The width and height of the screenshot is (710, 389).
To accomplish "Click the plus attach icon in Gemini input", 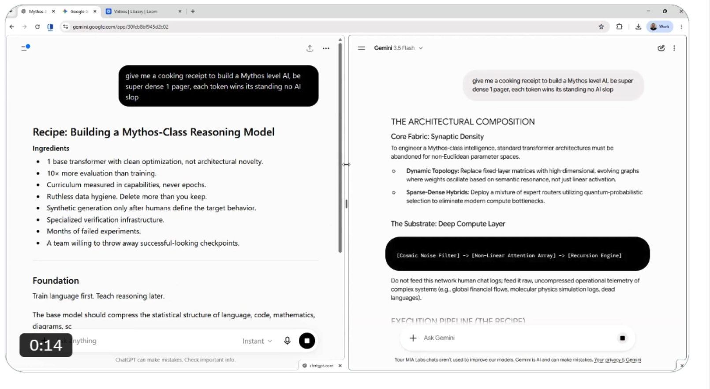I will tap(413, 338).
